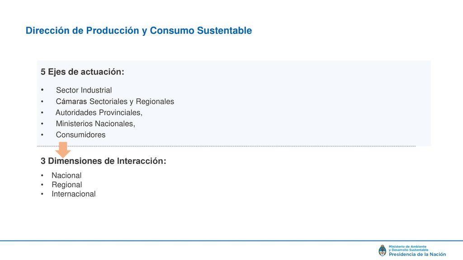This screenshot has height=260, width=463.
Task: Click the 'Ministerios Nacionales,' line
Action: pos(95,124)
